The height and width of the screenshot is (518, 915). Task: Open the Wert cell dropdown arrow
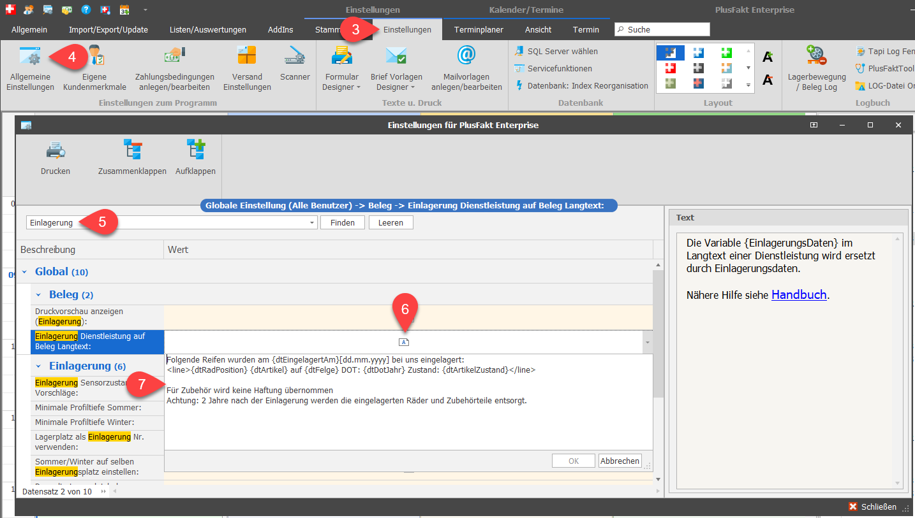(648, 342)
